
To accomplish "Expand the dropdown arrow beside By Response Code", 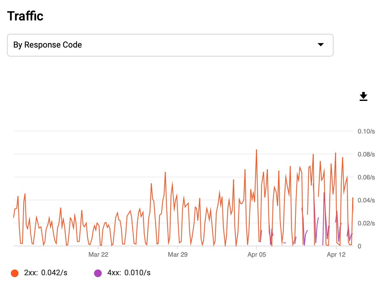I will (321, 45).
